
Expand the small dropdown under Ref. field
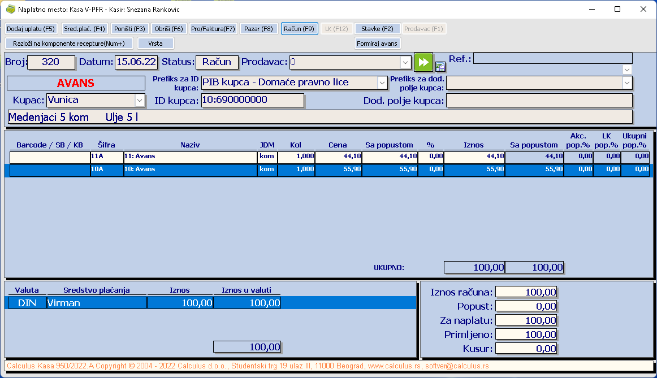[x=626, y=69]
